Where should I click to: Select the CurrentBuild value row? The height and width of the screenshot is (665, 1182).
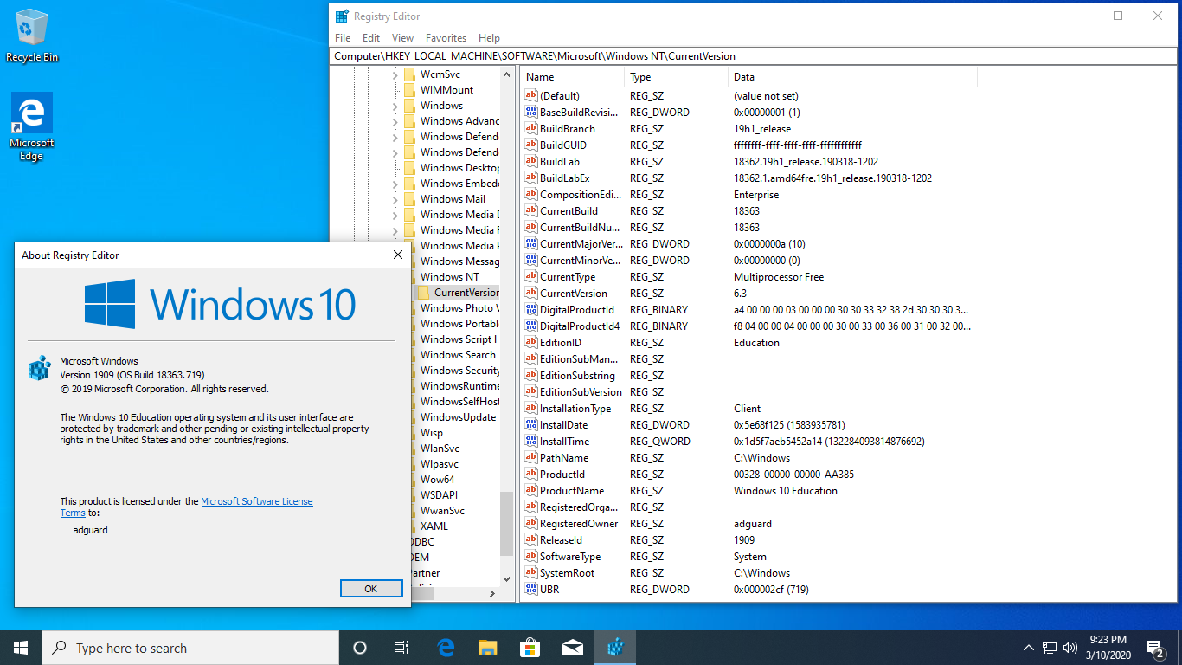click(x=750, y=211)
